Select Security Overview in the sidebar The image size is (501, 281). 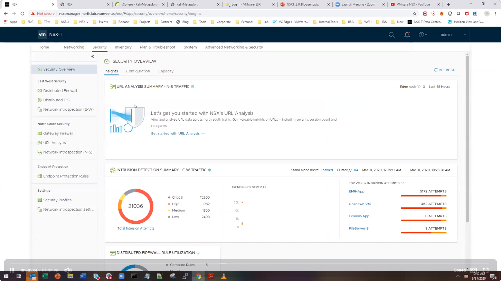coord(64,69)
